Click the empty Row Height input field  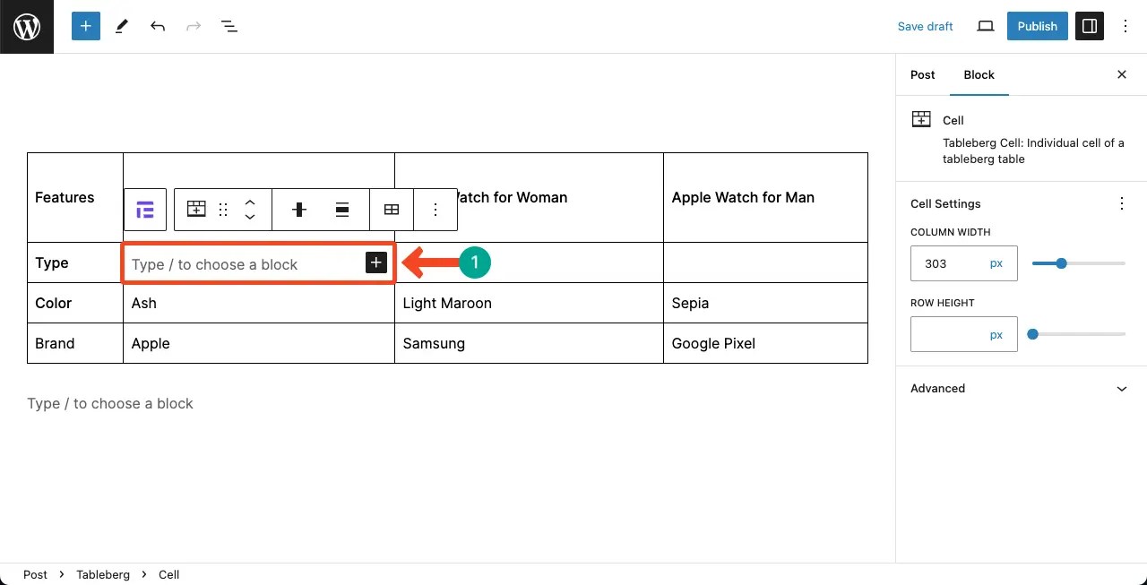[x=953, y=333]
